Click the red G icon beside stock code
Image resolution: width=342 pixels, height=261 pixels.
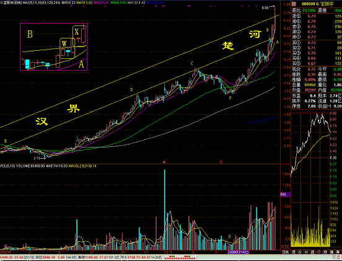(x=294, y=4)
